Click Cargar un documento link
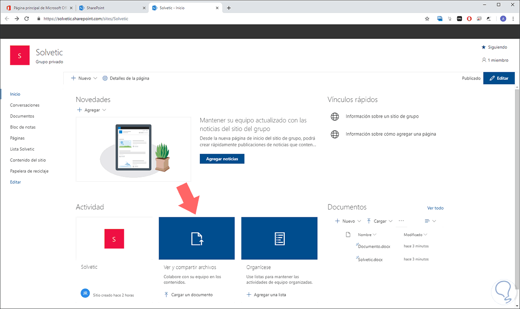 188,295
